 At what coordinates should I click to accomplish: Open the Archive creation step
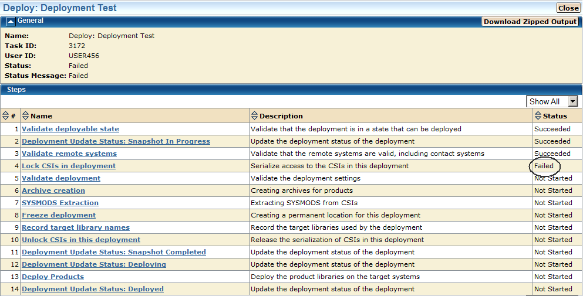53,190
